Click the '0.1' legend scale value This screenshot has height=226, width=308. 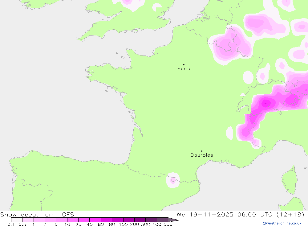pos(11,224)
